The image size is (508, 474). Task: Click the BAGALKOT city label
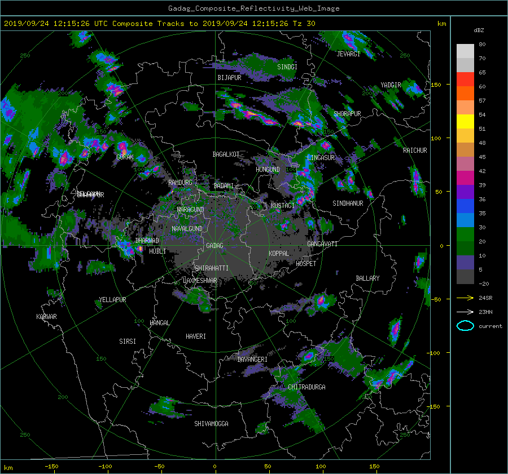tap(226, 154)
